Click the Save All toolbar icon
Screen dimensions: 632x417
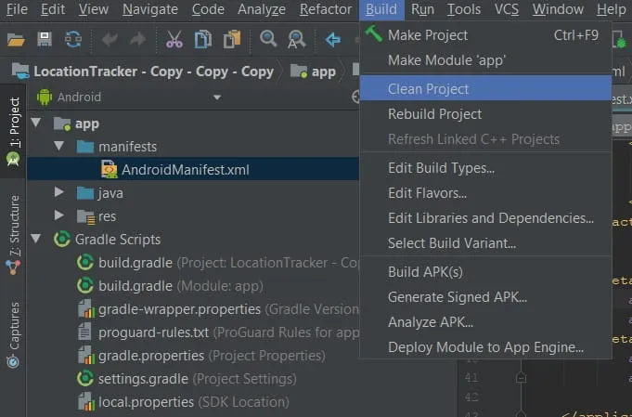[x=44, y=39]
